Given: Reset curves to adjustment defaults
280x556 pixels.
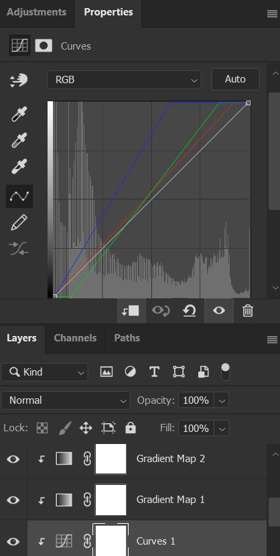Looking at the screenshot, I should tap(190, 311).
